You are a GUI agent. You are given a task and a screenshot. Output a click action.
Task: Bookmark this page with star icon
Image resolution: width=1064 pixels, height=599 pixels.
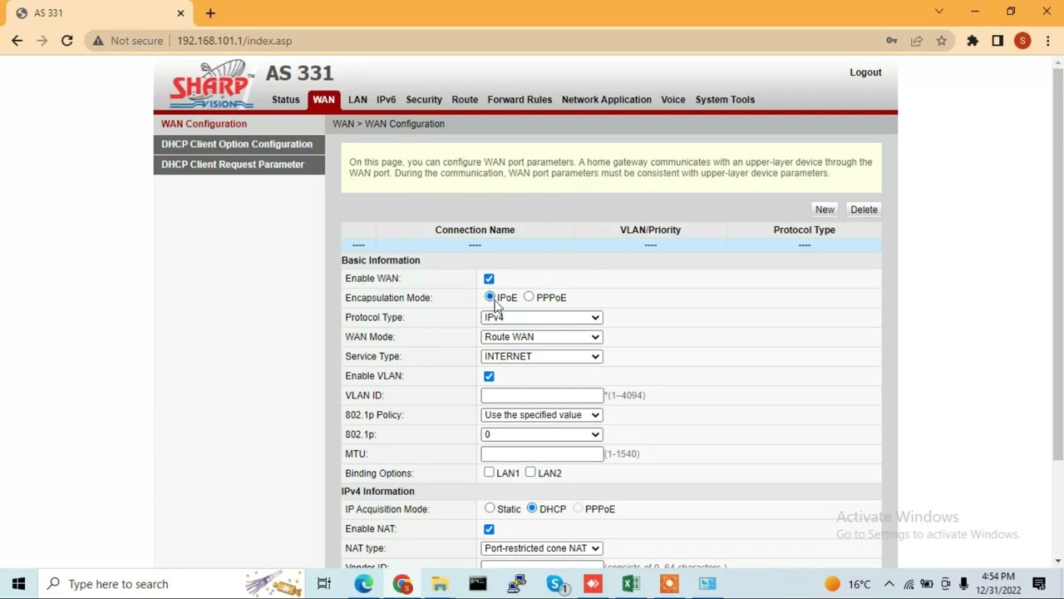(941, 40)
